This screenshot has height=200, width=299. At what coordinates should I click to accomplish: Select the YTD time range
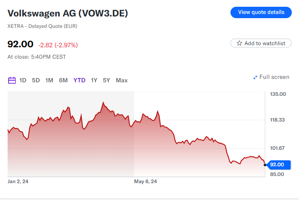coord(80,80)
